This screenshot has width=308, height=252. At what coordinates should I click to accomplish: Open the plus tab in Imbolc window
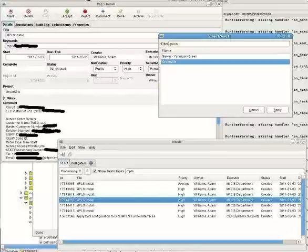tap(91, 163)
